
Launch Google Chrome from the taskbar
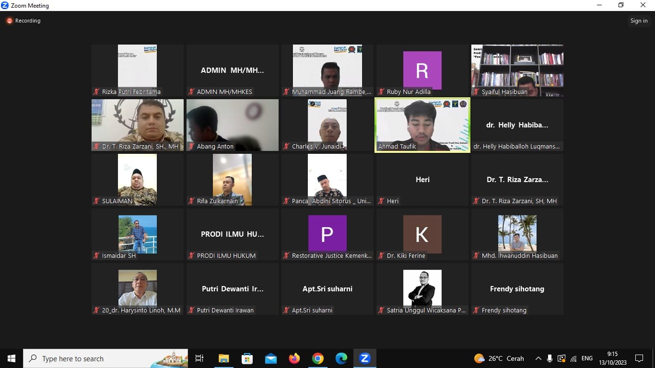(317, 358)
